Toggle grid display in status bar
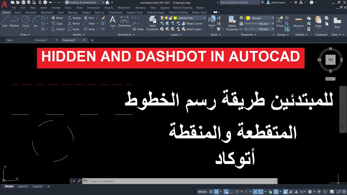The height and width of the screenshot is (195, 347). click(x=211, y=192)
